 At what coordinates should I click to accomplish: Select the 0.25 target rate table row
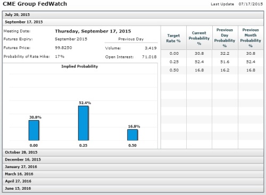point(212,62)
